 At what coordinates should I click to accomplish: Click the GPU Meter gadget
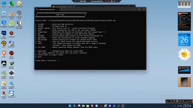(184, 21)
